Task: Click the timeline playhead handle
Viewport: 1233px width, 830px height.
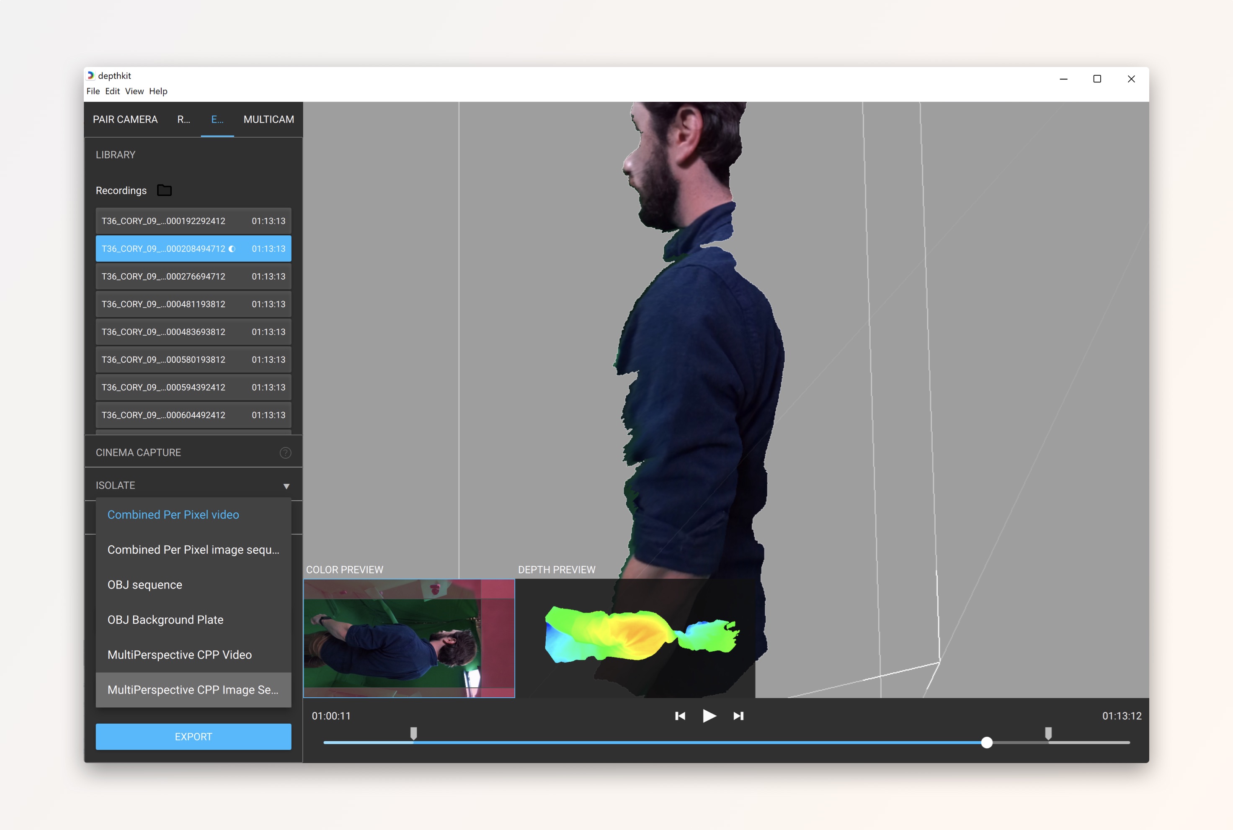Action: tap(986, 742)
